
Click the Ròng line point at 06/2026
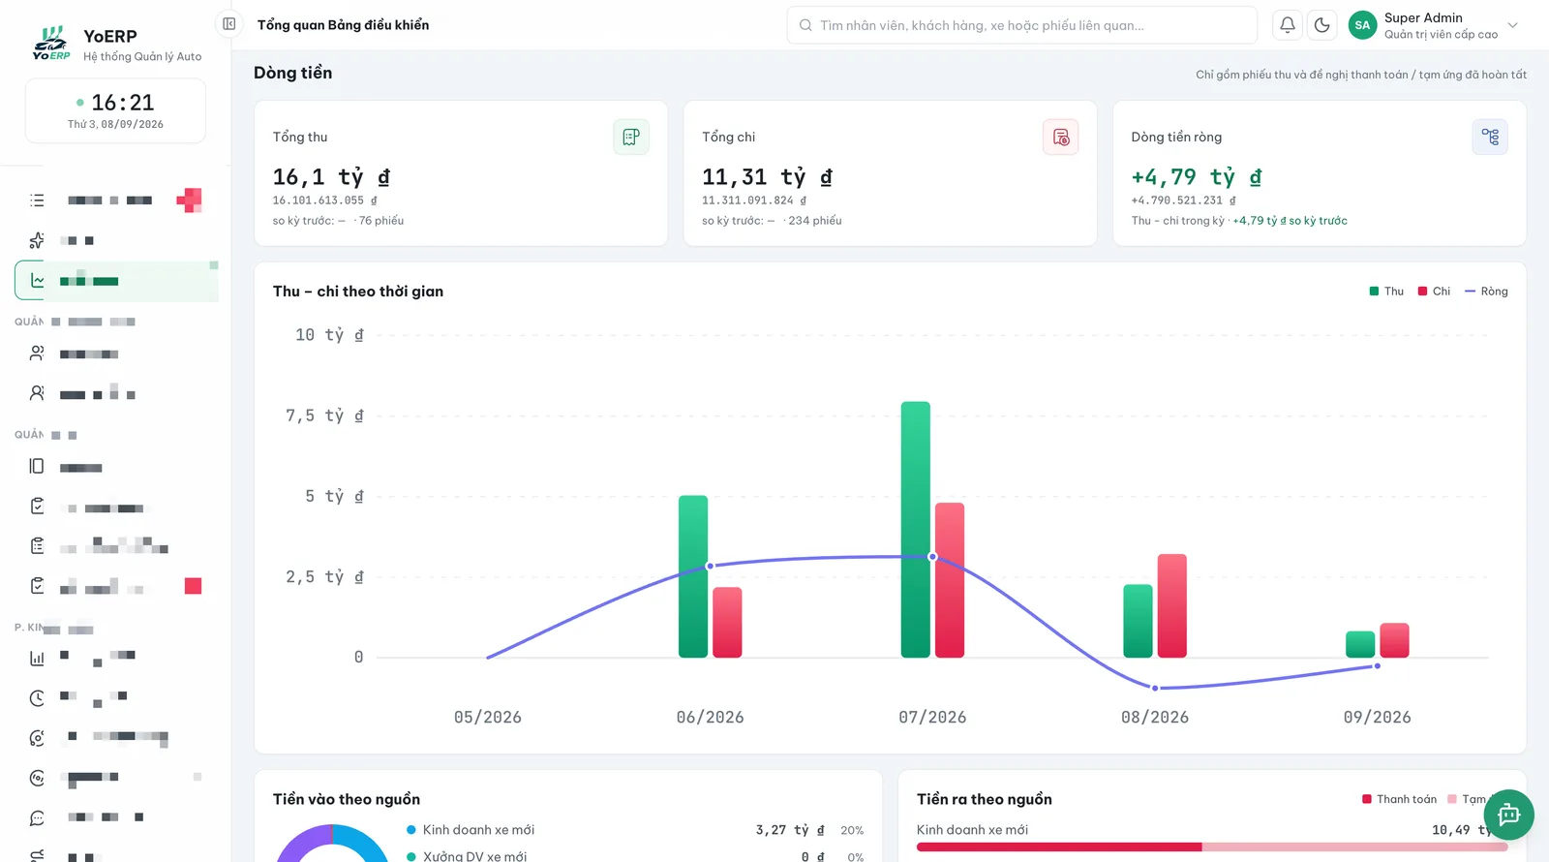(710, 566)
